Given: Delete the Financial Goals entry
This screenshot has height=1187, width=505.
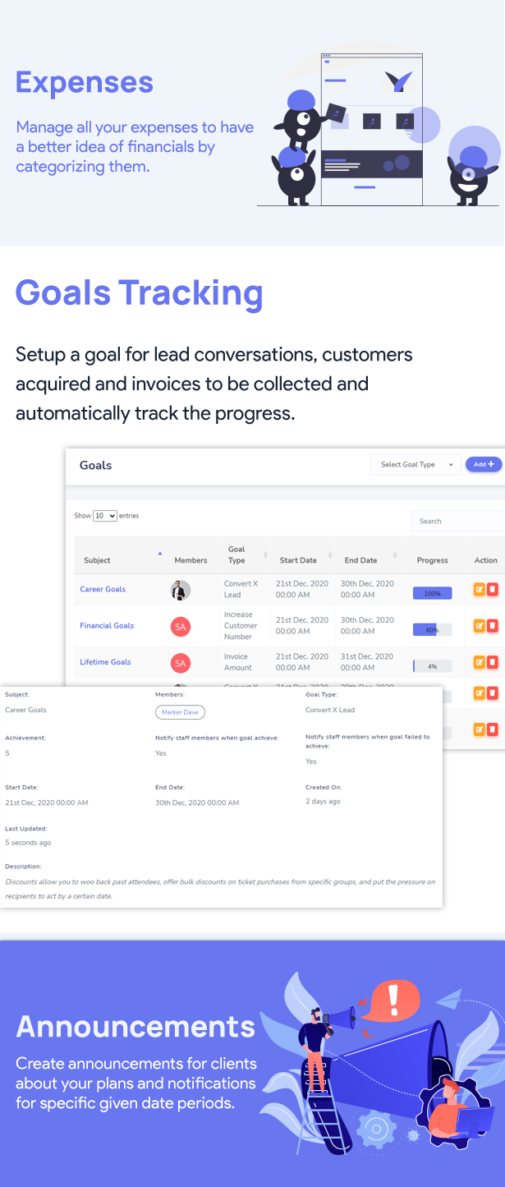Looking at the screenshot, I should tap(493, 625).
